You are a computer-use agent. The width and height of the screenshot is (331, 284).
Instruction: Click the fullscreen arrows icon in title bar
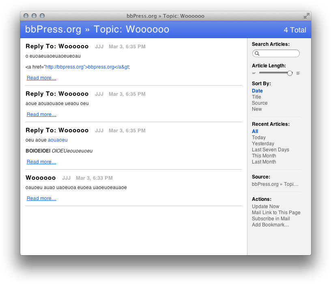pos(306,16)
